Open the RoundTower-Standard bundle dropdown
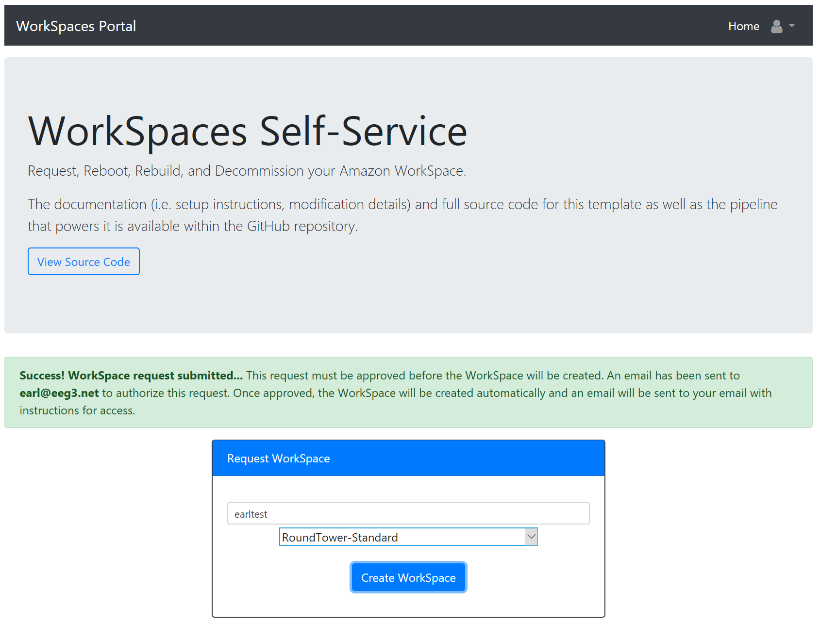This screenshot has width=820, height=624. (408, 537)
